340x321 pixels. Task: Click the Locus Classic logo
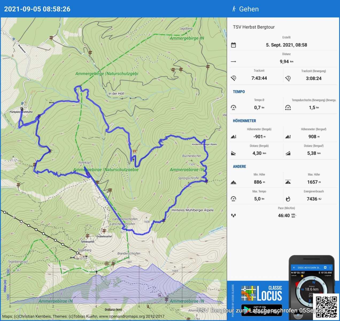262,293
